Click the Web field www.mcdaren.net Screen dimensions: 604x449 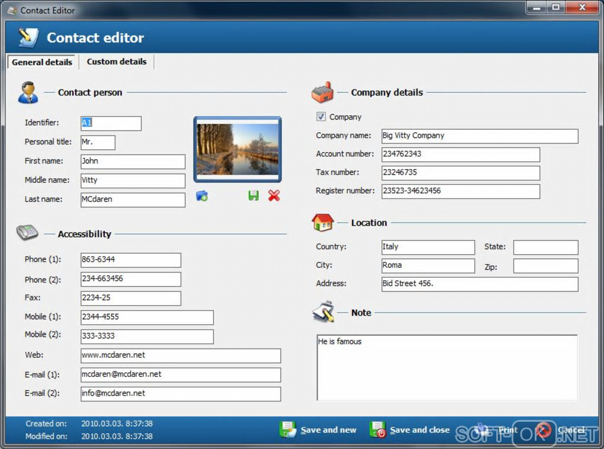click(x=181, y=355)
